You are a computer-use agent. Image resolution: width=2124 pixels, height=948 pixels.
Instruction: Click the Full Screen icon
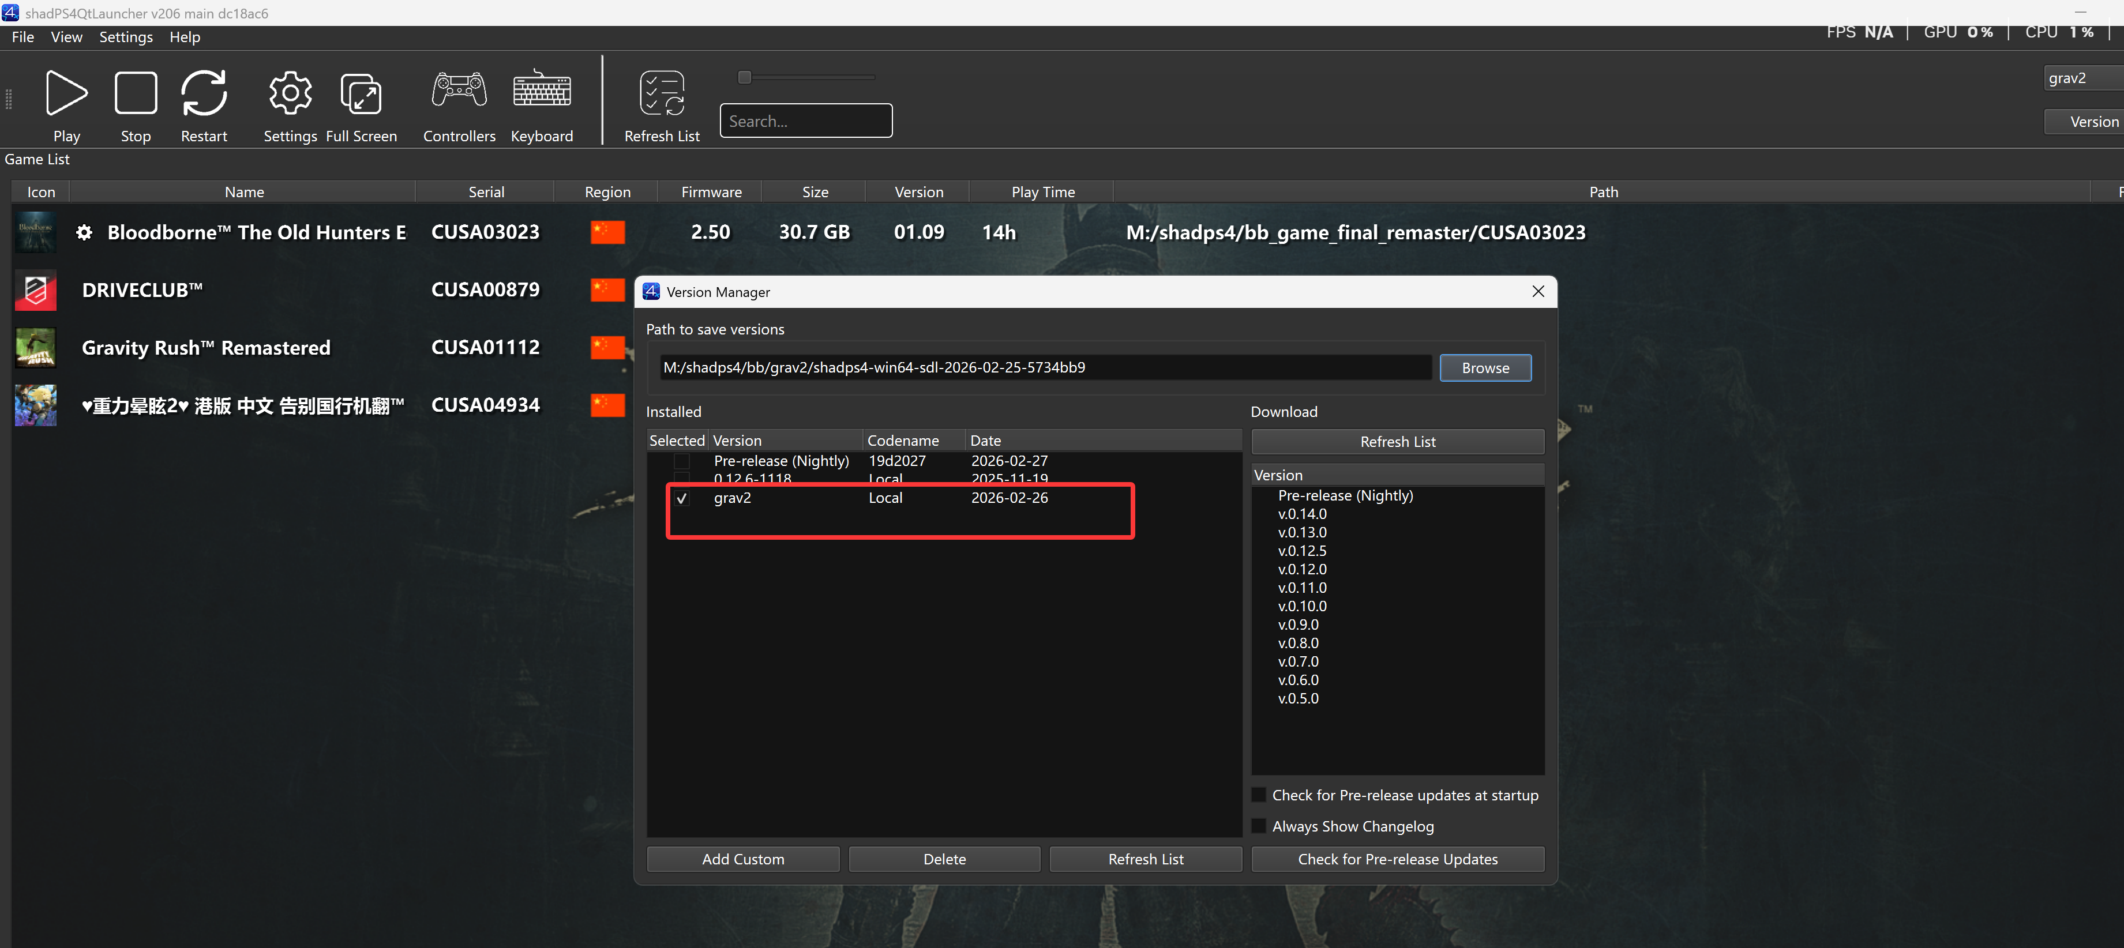click(x=361, y=92)
